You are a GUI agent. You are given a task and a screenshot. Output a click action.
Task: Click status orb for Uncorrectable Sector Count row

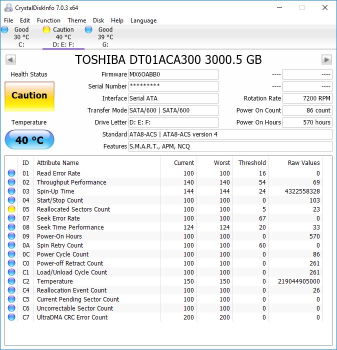pyautogui.click(x=11, y=308)
